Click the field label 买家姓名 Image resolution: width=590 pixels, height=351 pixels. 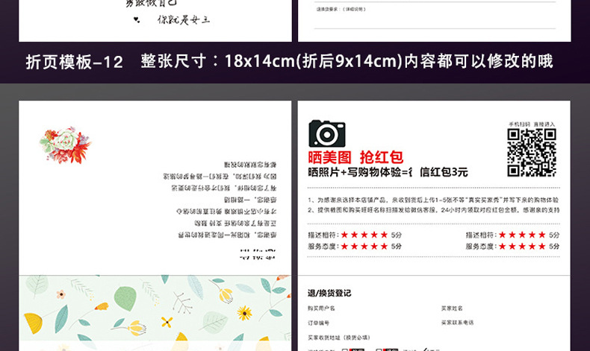tap(452, 309)
